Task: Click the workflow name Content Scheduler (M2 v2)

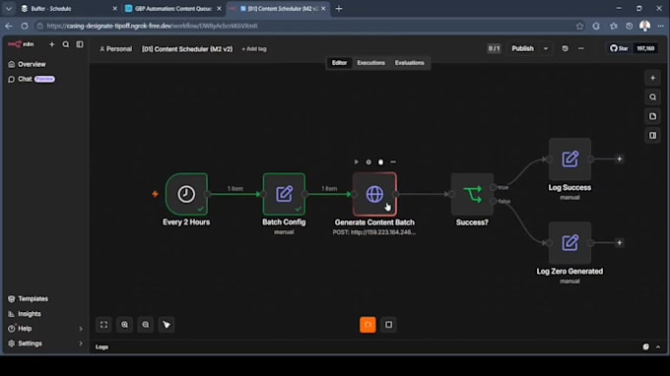Action: pos(187,49)
